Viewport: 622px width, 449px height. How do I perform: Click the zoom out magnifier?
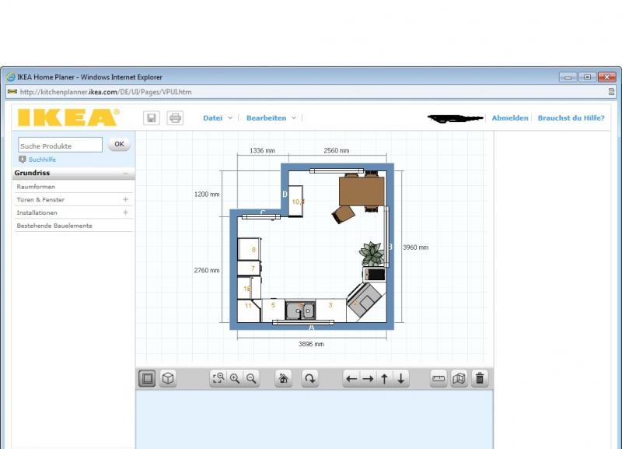[x=251, y=379]
